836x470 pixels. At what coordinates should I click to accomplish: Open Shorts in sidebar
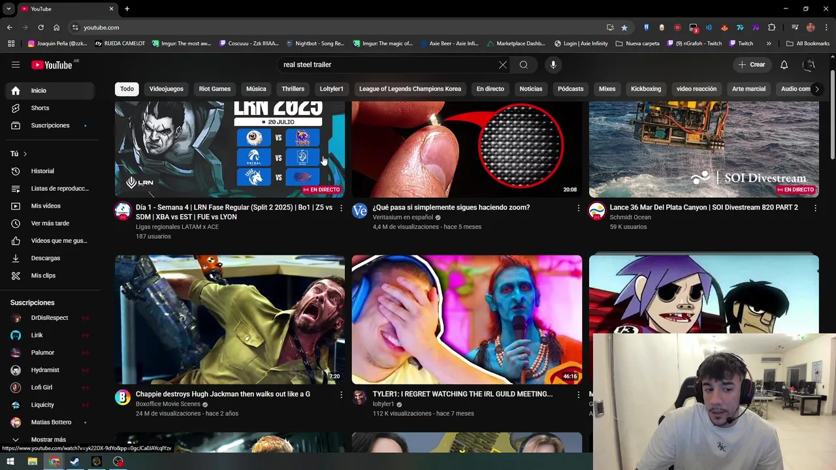[x=49, y=108]
